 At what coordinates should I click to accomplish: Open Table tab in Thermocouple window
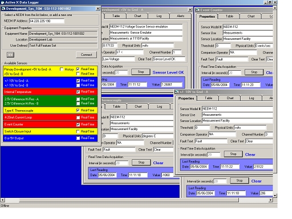pos(116,107)
